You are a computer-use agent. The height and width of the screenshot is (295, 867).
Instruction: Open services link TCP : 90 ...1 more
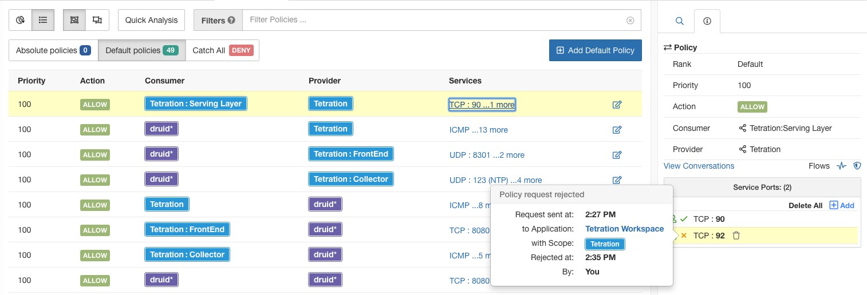(x=482, y=105)
